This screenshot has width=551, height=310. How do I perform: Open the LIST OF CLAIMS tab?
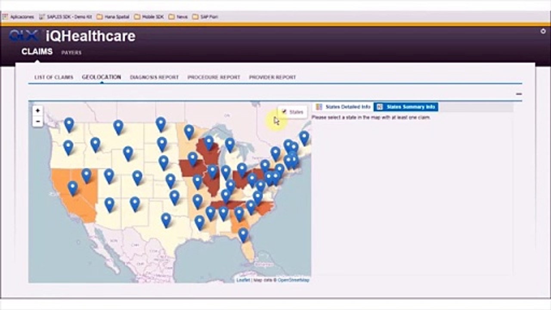pyautogui.click(x=54, y=77)
